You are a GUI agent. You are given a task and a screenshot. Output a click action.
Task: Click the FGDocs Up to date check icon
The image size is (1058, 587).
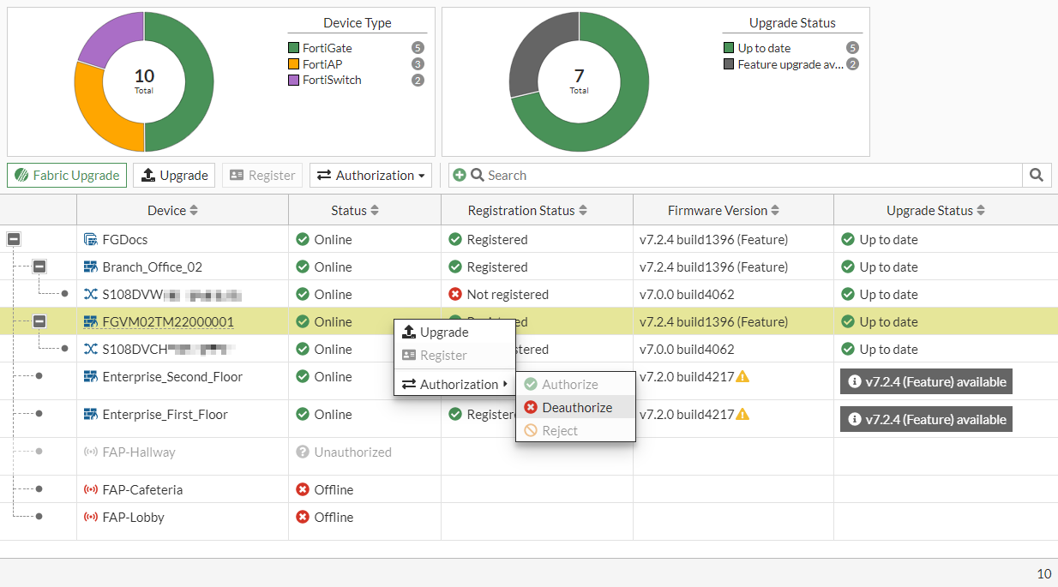(848, 239)
